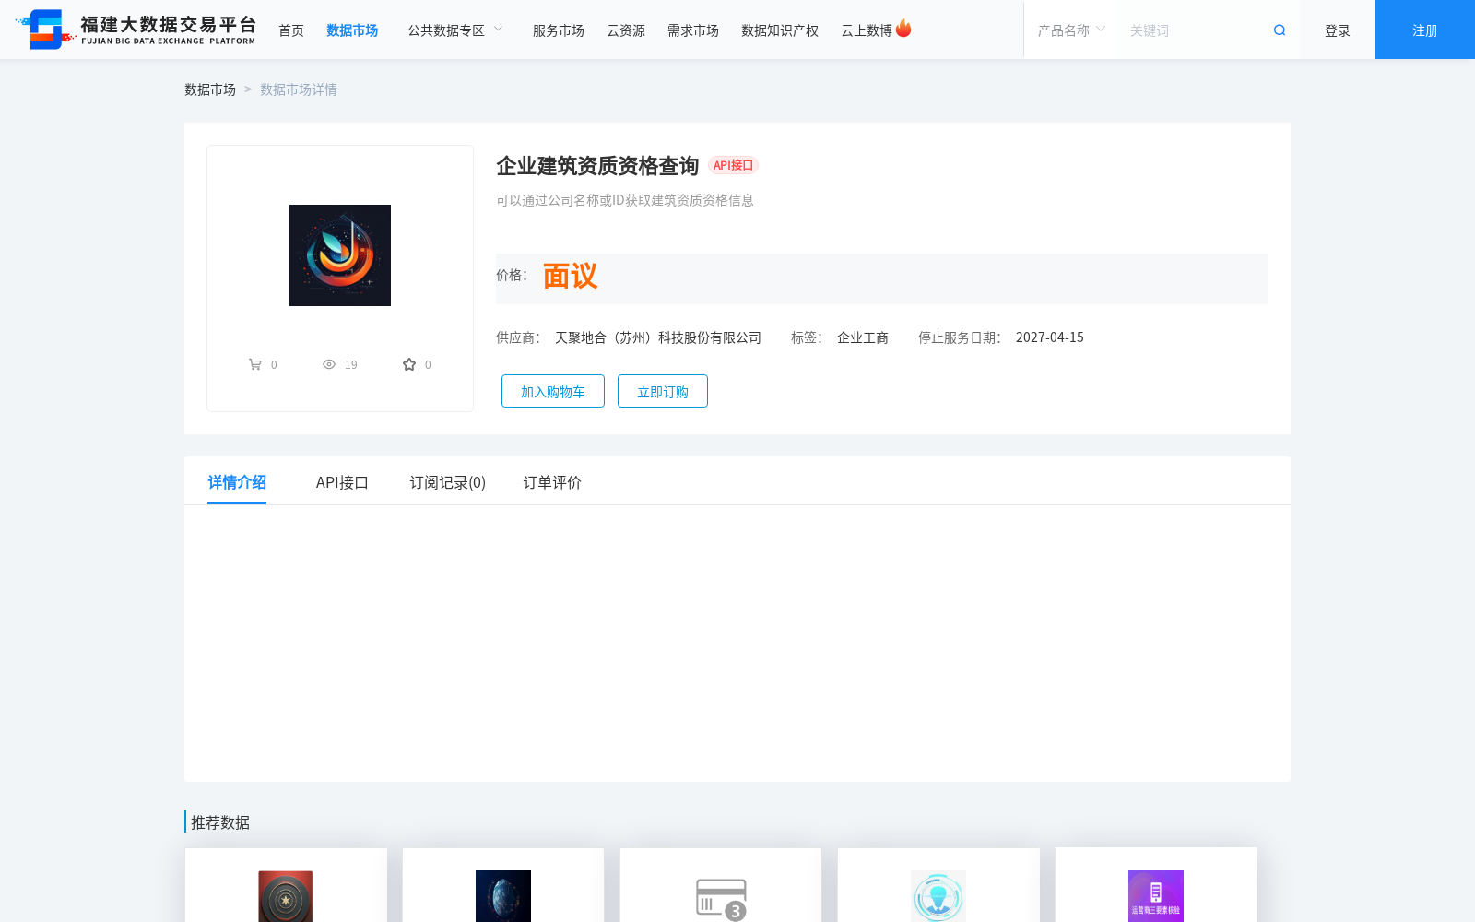This screenshot has height=922, width=1475.
Task: Open 云上数博 navigation item
Action: point(867,30)
